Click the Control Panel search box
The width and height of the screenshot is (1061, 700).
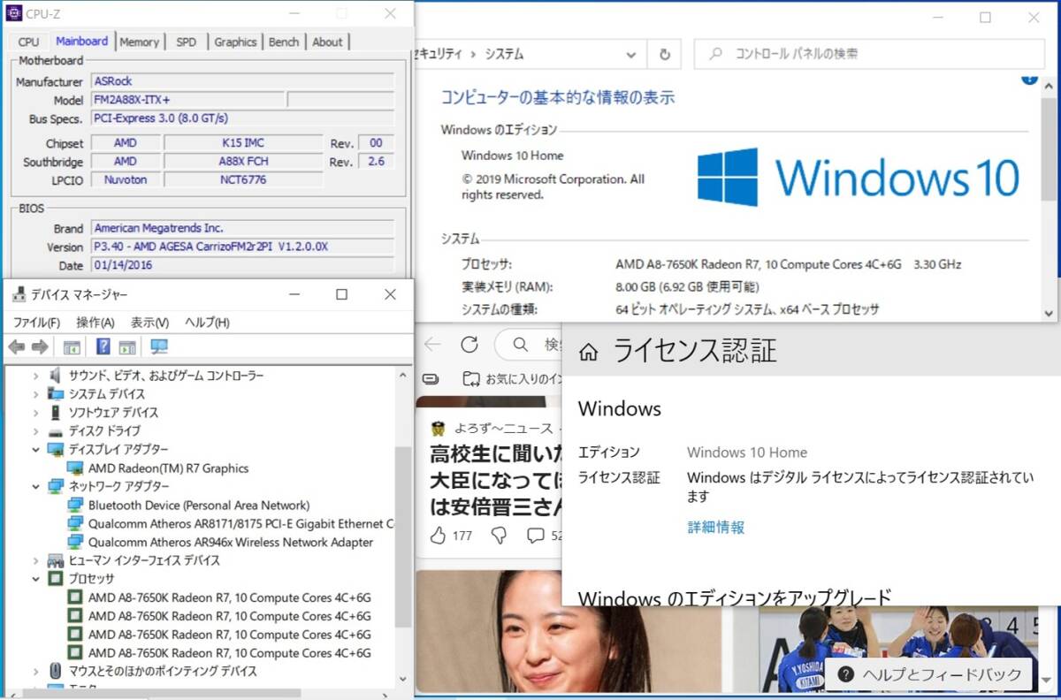click(x=869, y=54)
